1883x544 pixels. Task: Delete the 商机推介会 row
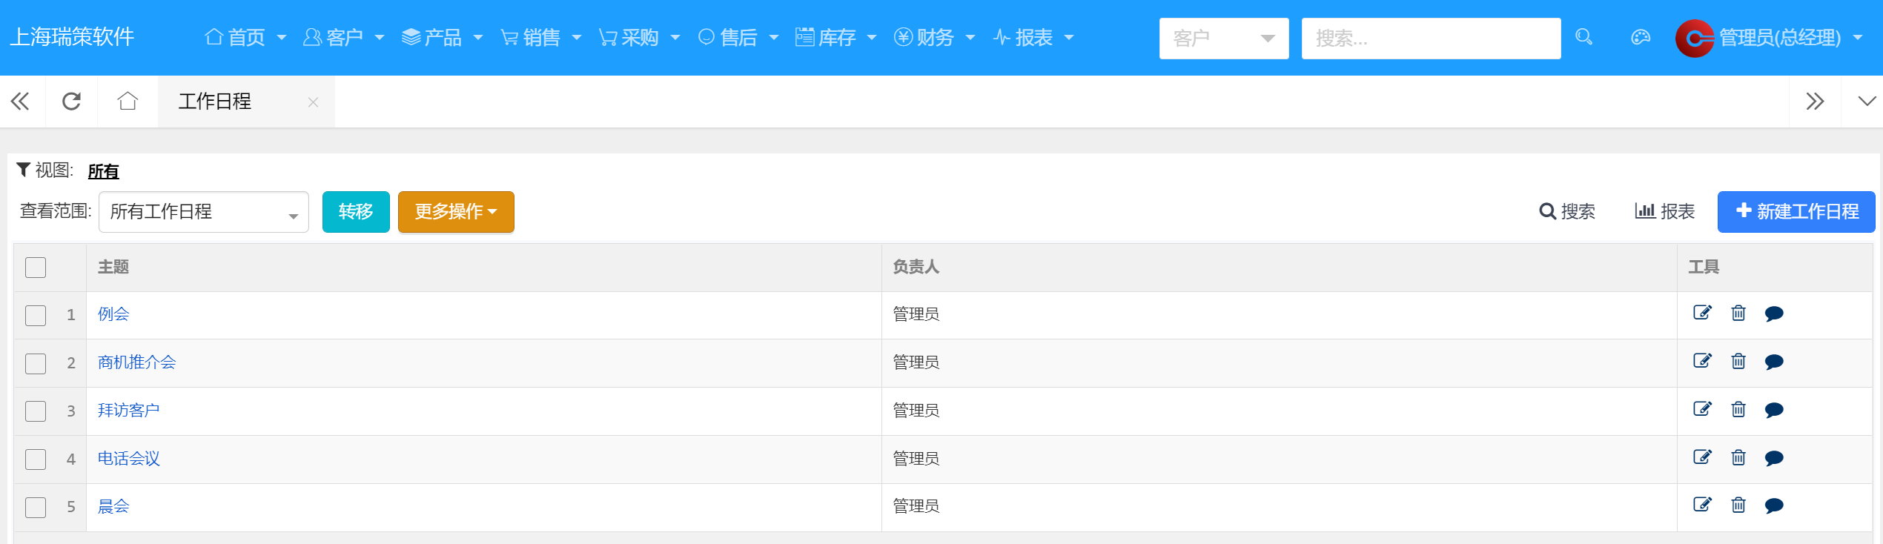tap(1738, 362)
